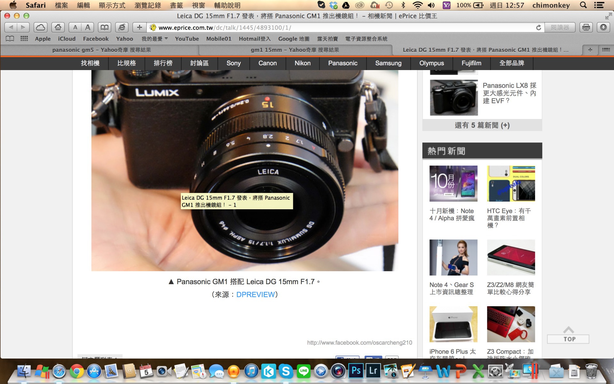The height and width of the screenshot is (384, 614).
Task: Print the page with printer icon
Action: (586, 28)
